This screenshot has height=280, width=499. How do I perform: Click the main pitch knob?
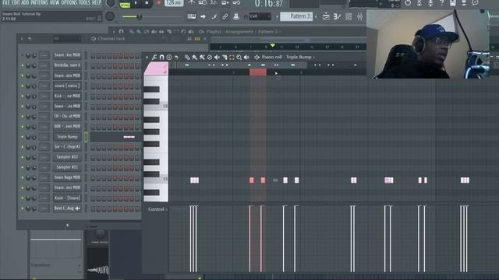[x=110, y=16]
